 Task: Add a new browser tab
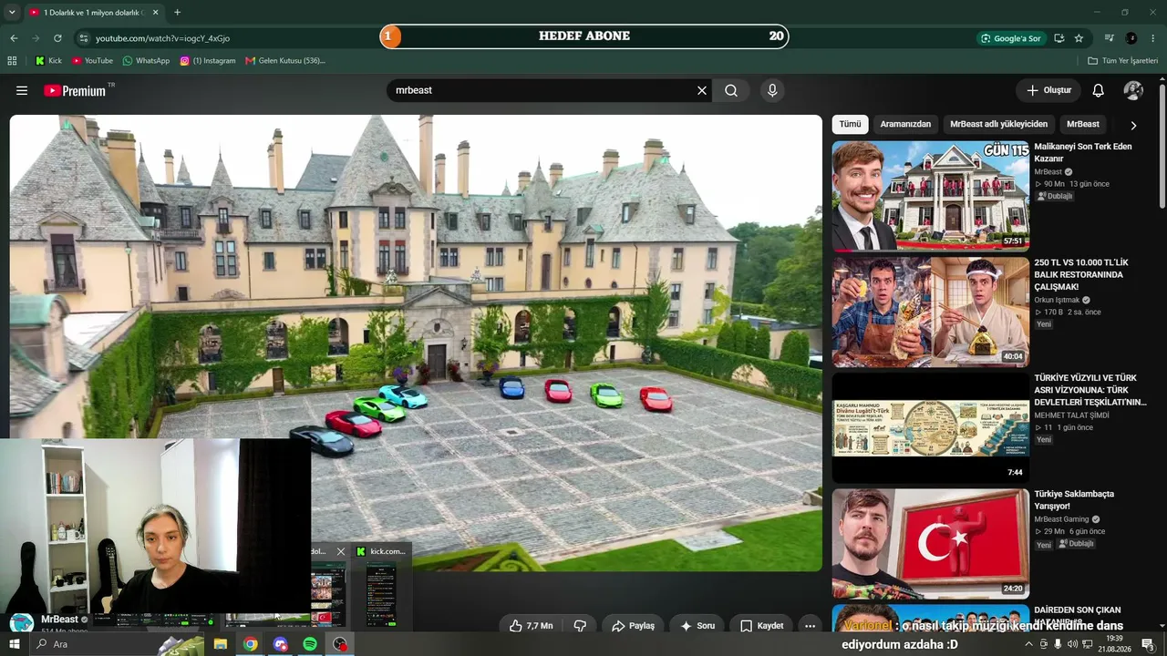click(177, 13)
